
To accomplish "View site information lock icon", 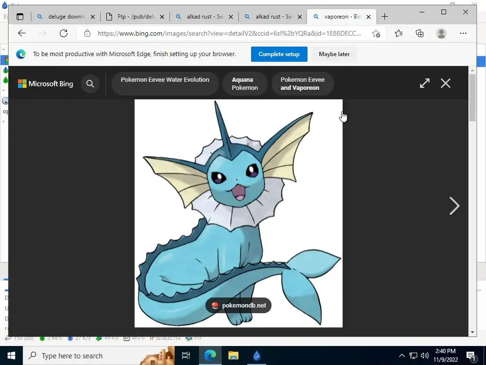I will pos(87,33).
